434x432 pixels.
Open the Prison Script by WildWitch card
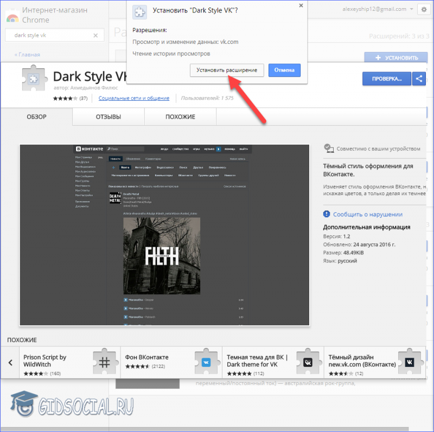tap(70, 362)
